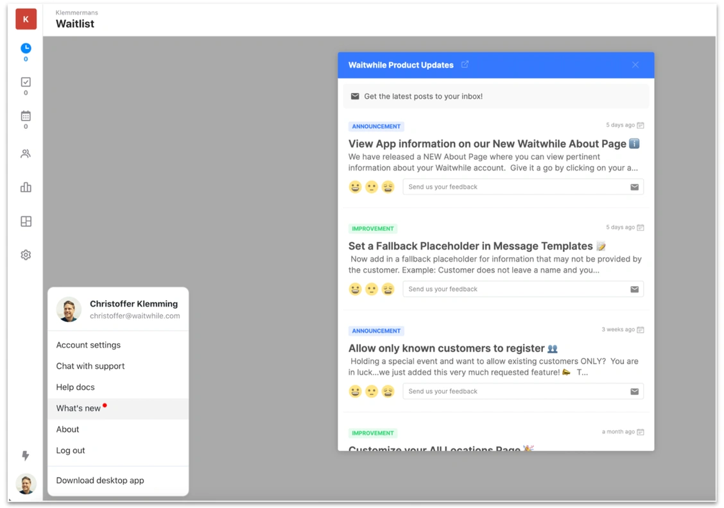Click the christoffer@waitwhile.com email text
Viewport: 724px width, 508px height.
pos(135,316)
